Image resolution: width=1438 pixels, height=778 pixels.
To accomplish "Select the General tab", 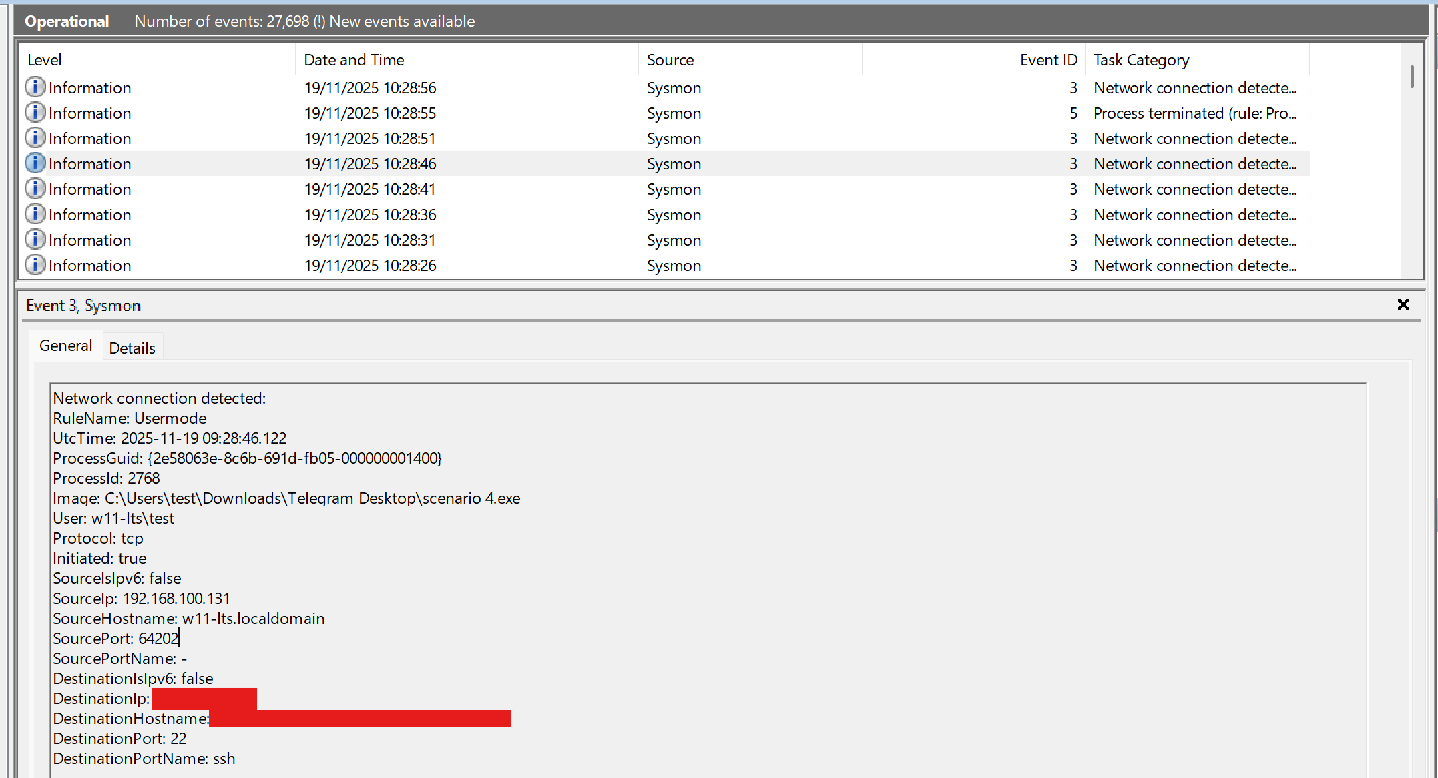I will point(65,345).
